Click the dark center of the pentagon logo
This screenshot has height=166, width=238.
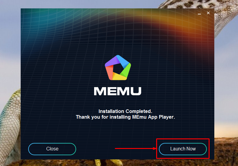118,69
